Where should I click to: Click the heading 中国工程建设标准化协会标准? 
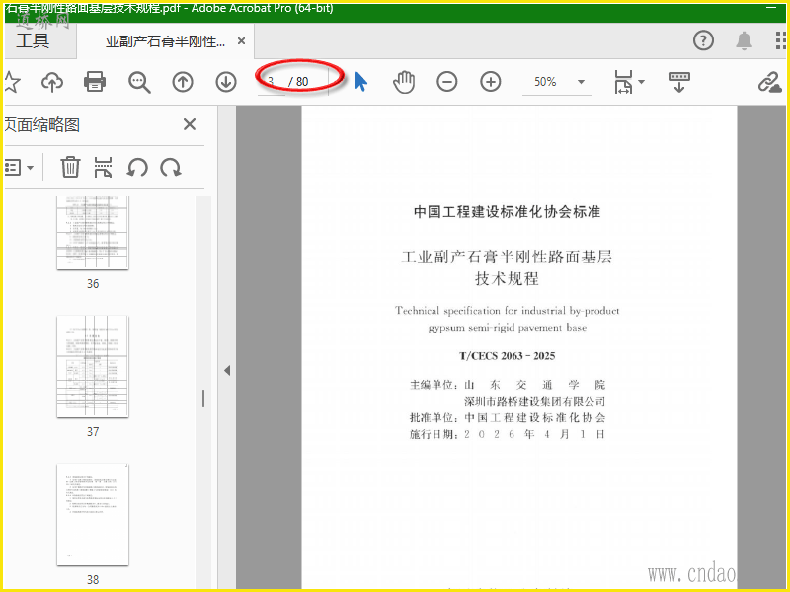tap(507, 212)
